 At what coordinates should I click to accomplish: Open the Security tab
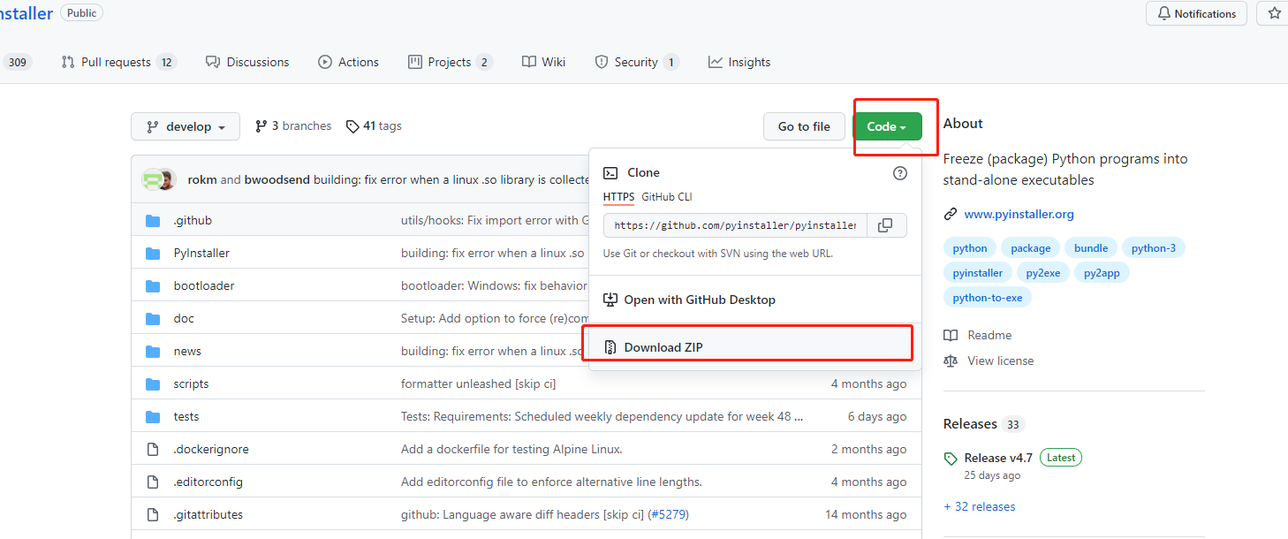637,62
